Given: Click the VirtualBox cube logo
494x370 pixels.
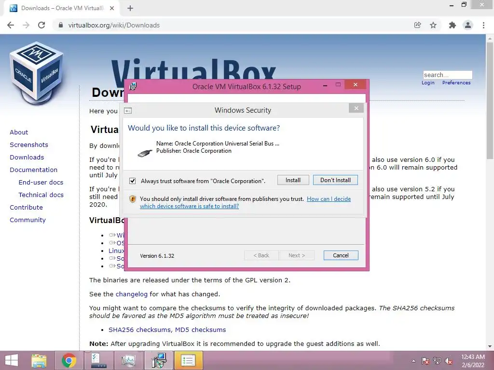Looking at the screenshot, I should [x=37, y=73].
